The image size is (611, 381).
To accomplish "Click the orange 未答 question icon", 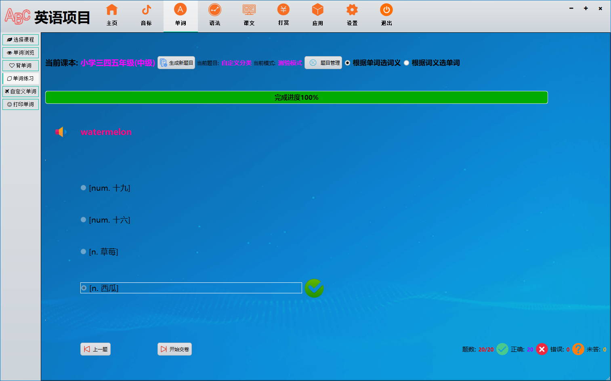I will tap(578, 349).
